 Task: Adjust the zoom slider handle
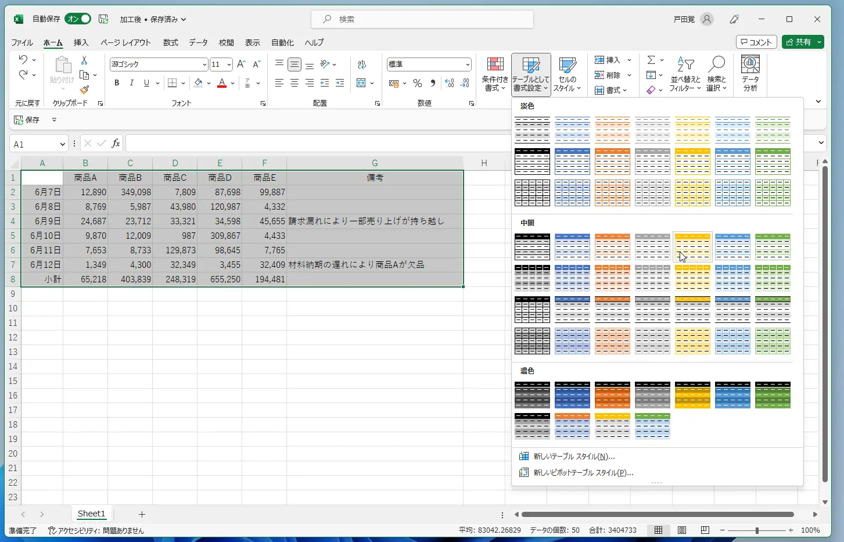757,530
